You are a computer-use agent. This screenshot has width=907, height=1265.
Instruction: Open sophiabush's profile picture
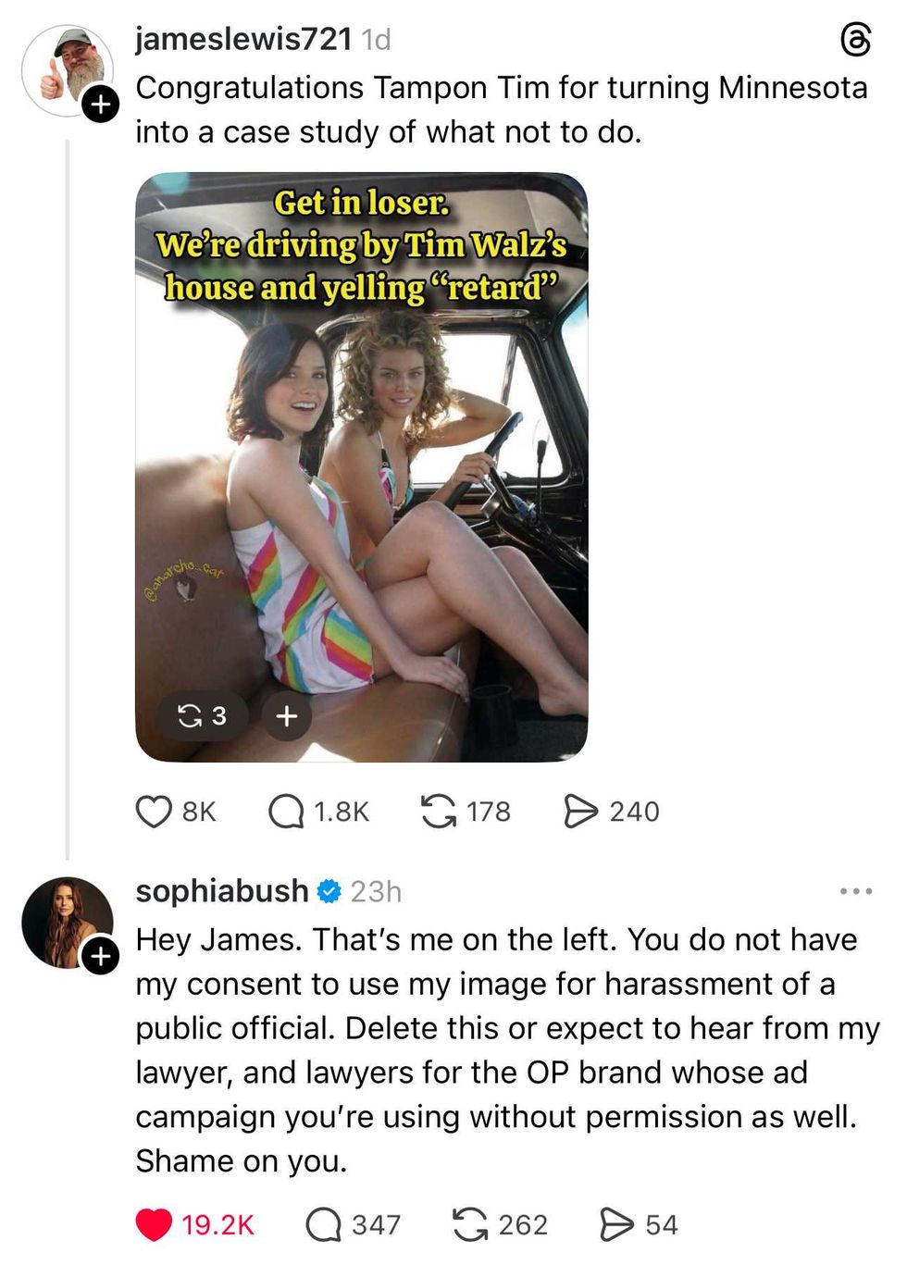[x=67, y=922]
